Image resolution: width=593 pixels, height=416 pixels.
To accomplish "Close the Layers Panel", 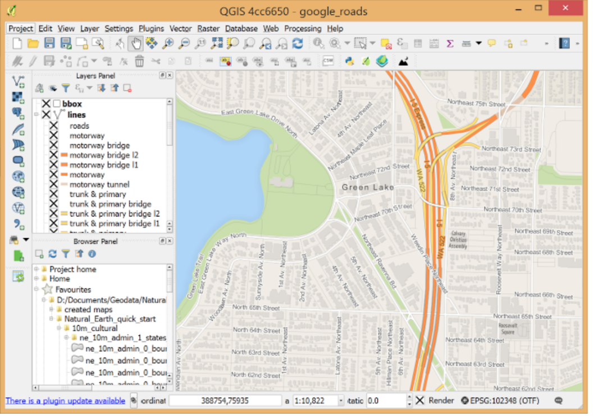I will pos(170,76).
